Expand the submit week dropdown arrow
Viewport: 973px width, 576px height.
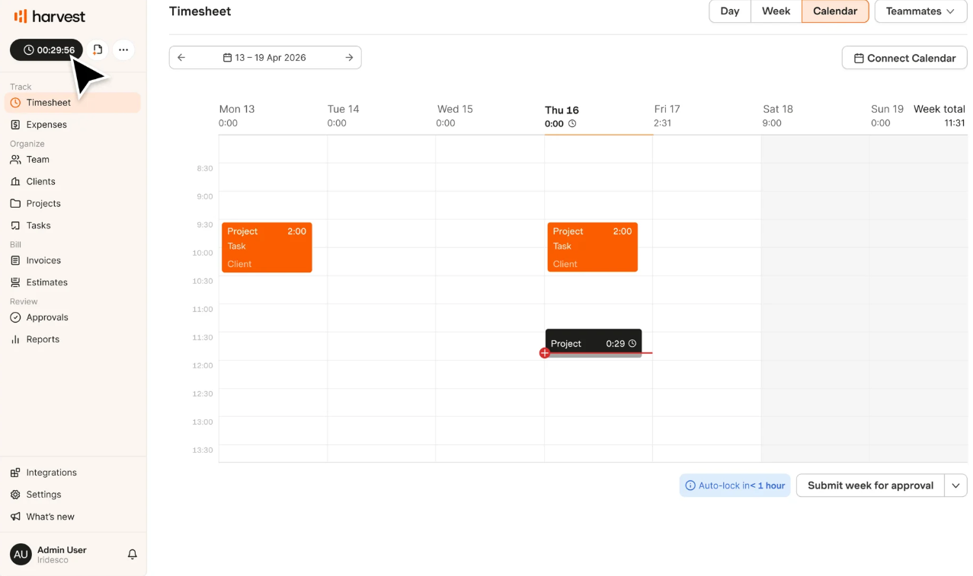(x=955, y=485)
